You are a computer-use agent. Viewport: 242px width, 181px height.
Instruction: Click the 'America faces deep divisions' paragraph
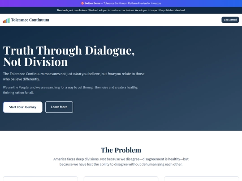click(x=121, y=162)
